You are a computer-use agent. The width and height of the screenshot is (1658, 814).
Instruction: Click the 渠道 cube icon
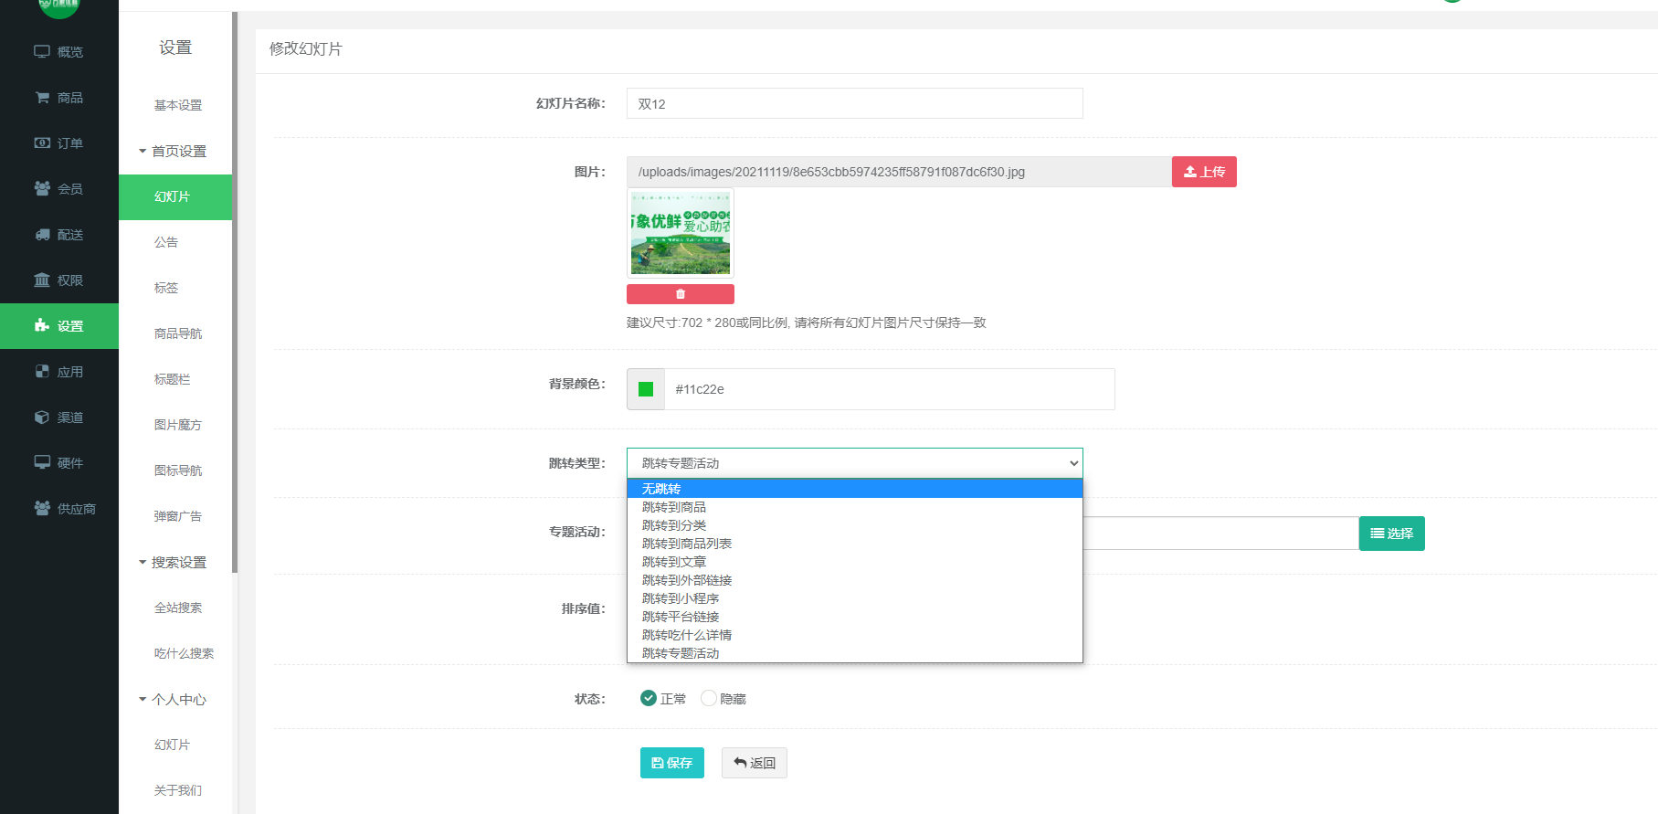pos(42,418)
